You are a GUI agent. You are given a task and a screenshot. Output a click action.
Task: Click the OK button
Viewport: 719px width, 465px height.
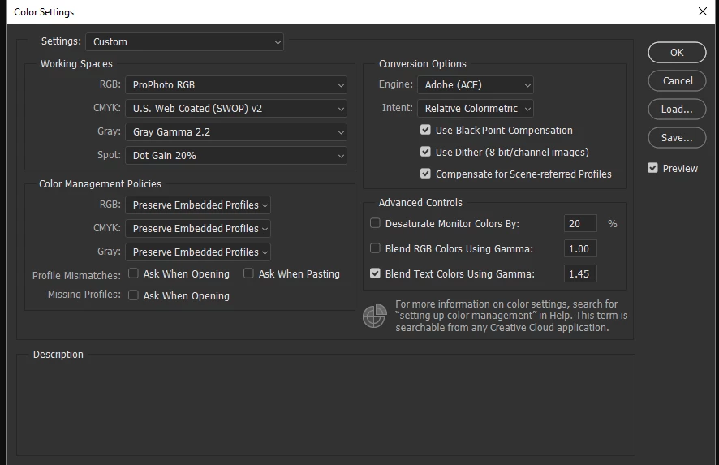[677, 52]
